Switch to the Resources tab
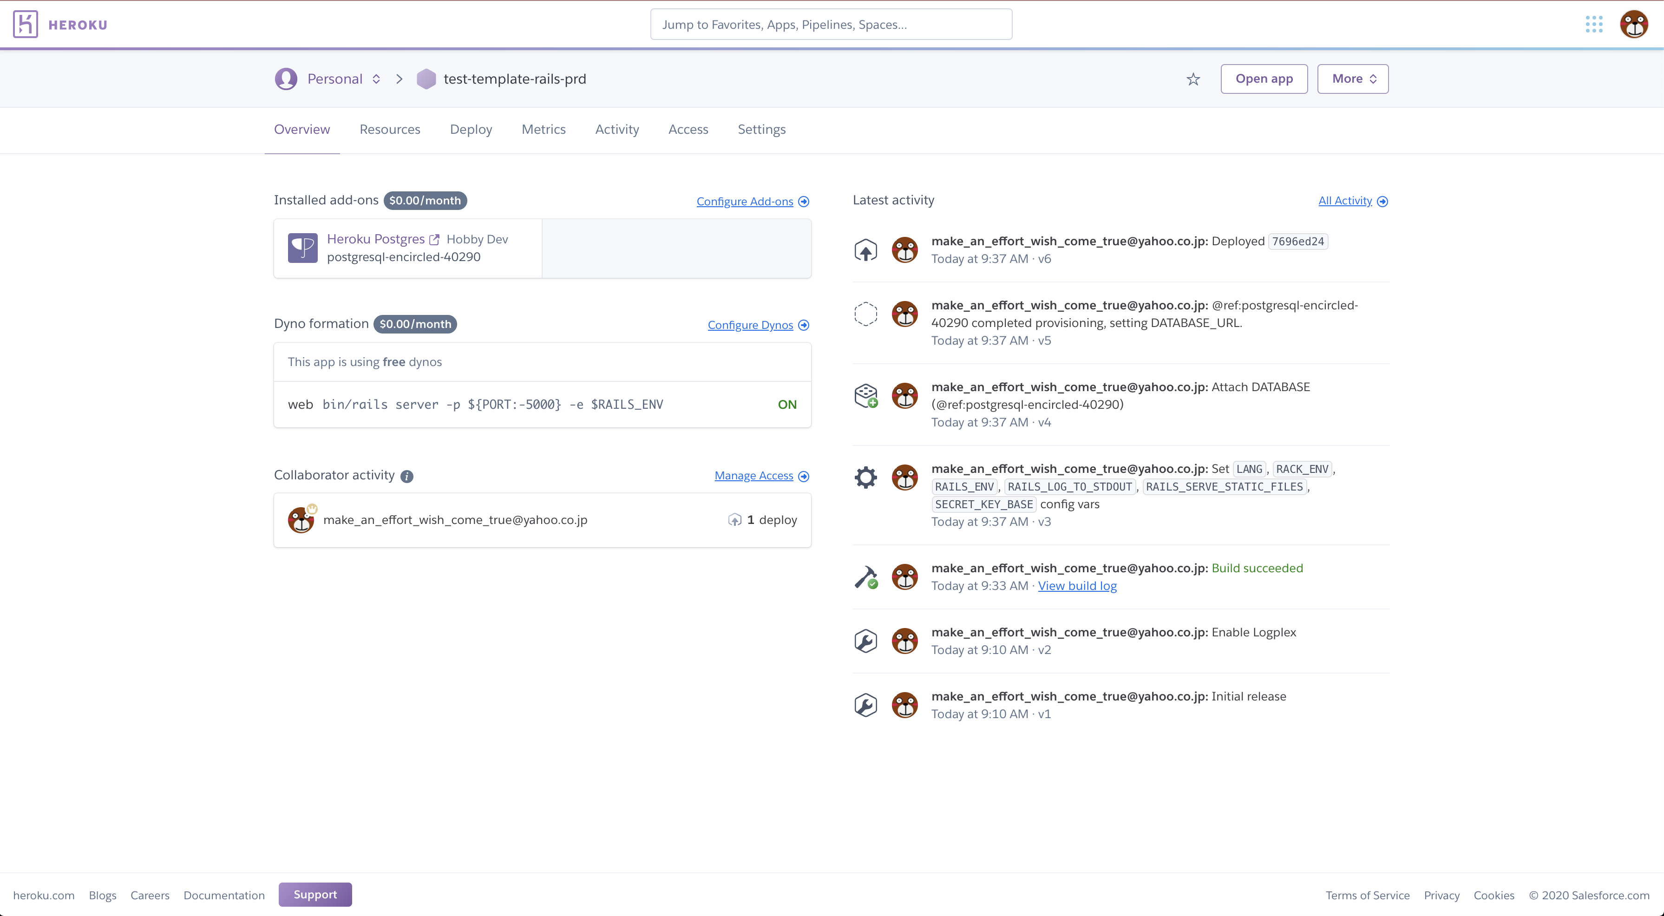 [389, 129]
